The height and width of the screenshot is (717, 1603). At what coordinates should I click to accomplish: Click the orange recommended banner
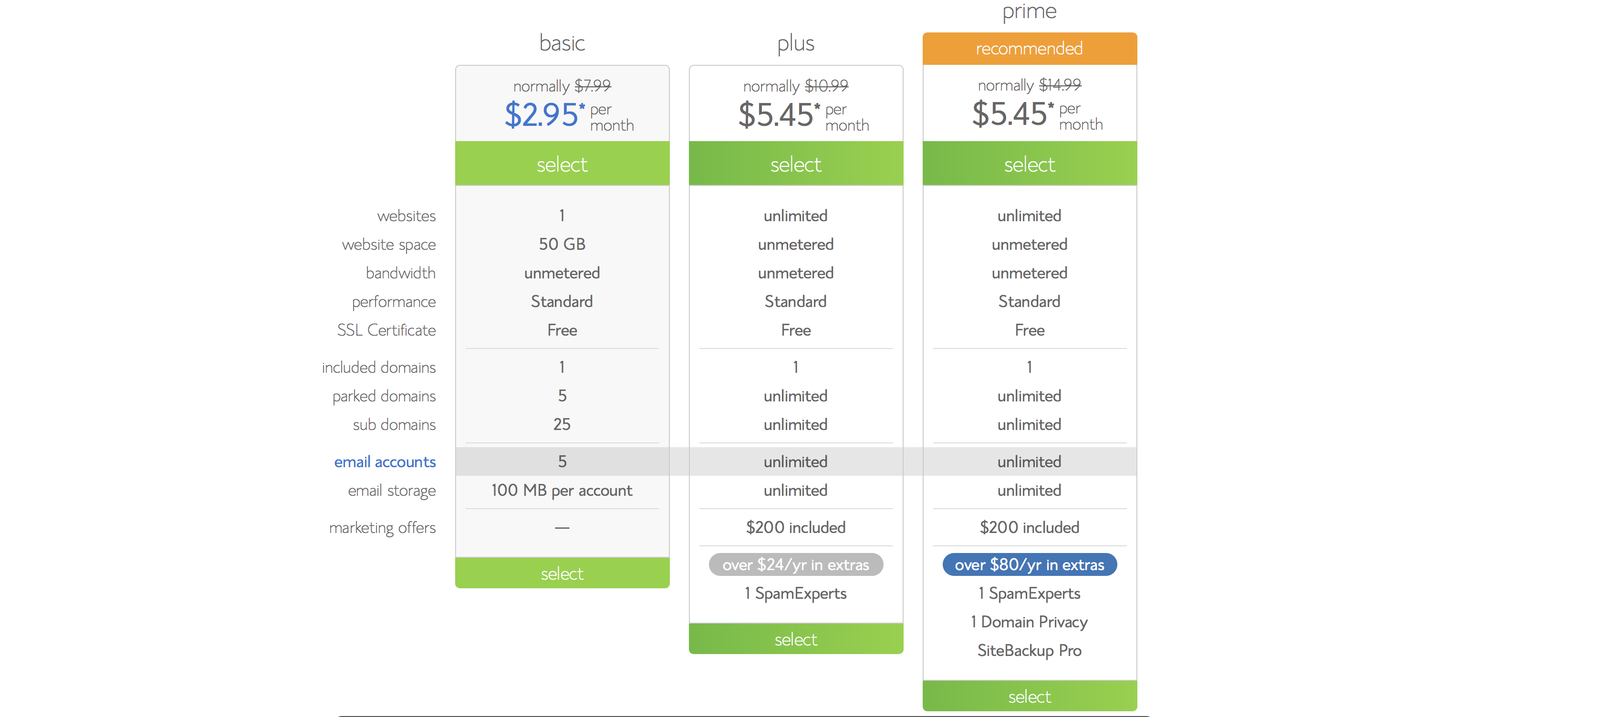1029,49
